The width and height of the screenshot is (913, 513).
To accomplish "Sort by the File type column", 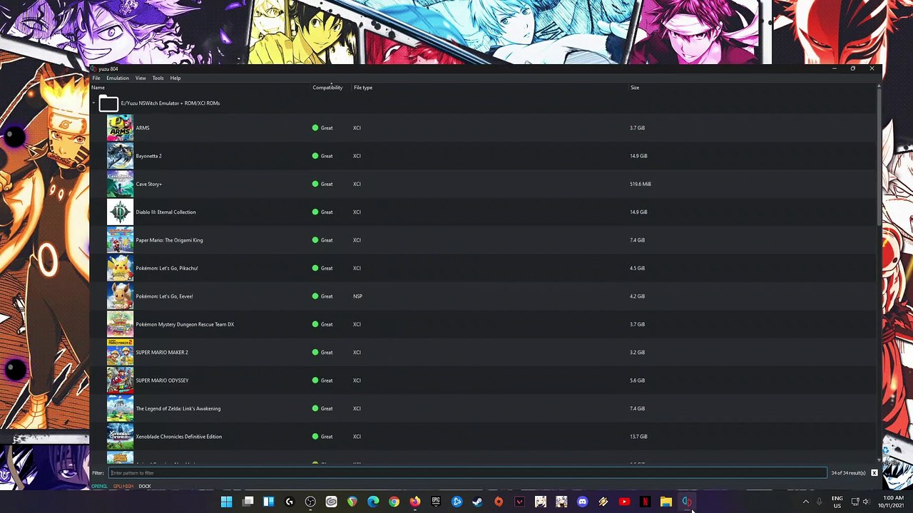I will click(363, 88).
